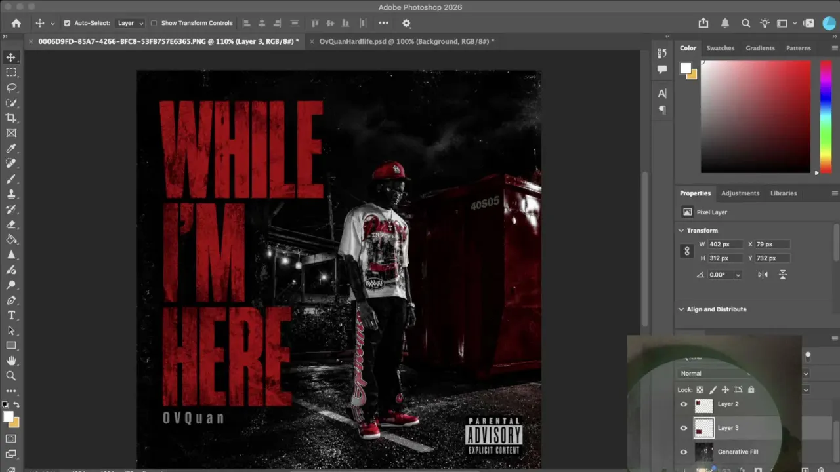Hide Layer 2 using its eye icon
The width and height of the screenshot is (840, 472).
tap(684, 404)
